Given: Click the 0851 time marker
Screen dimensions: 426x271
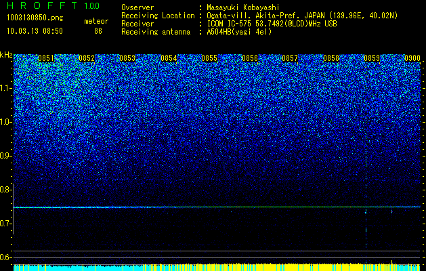Looking at the screenshot, I should click(46, 58).
